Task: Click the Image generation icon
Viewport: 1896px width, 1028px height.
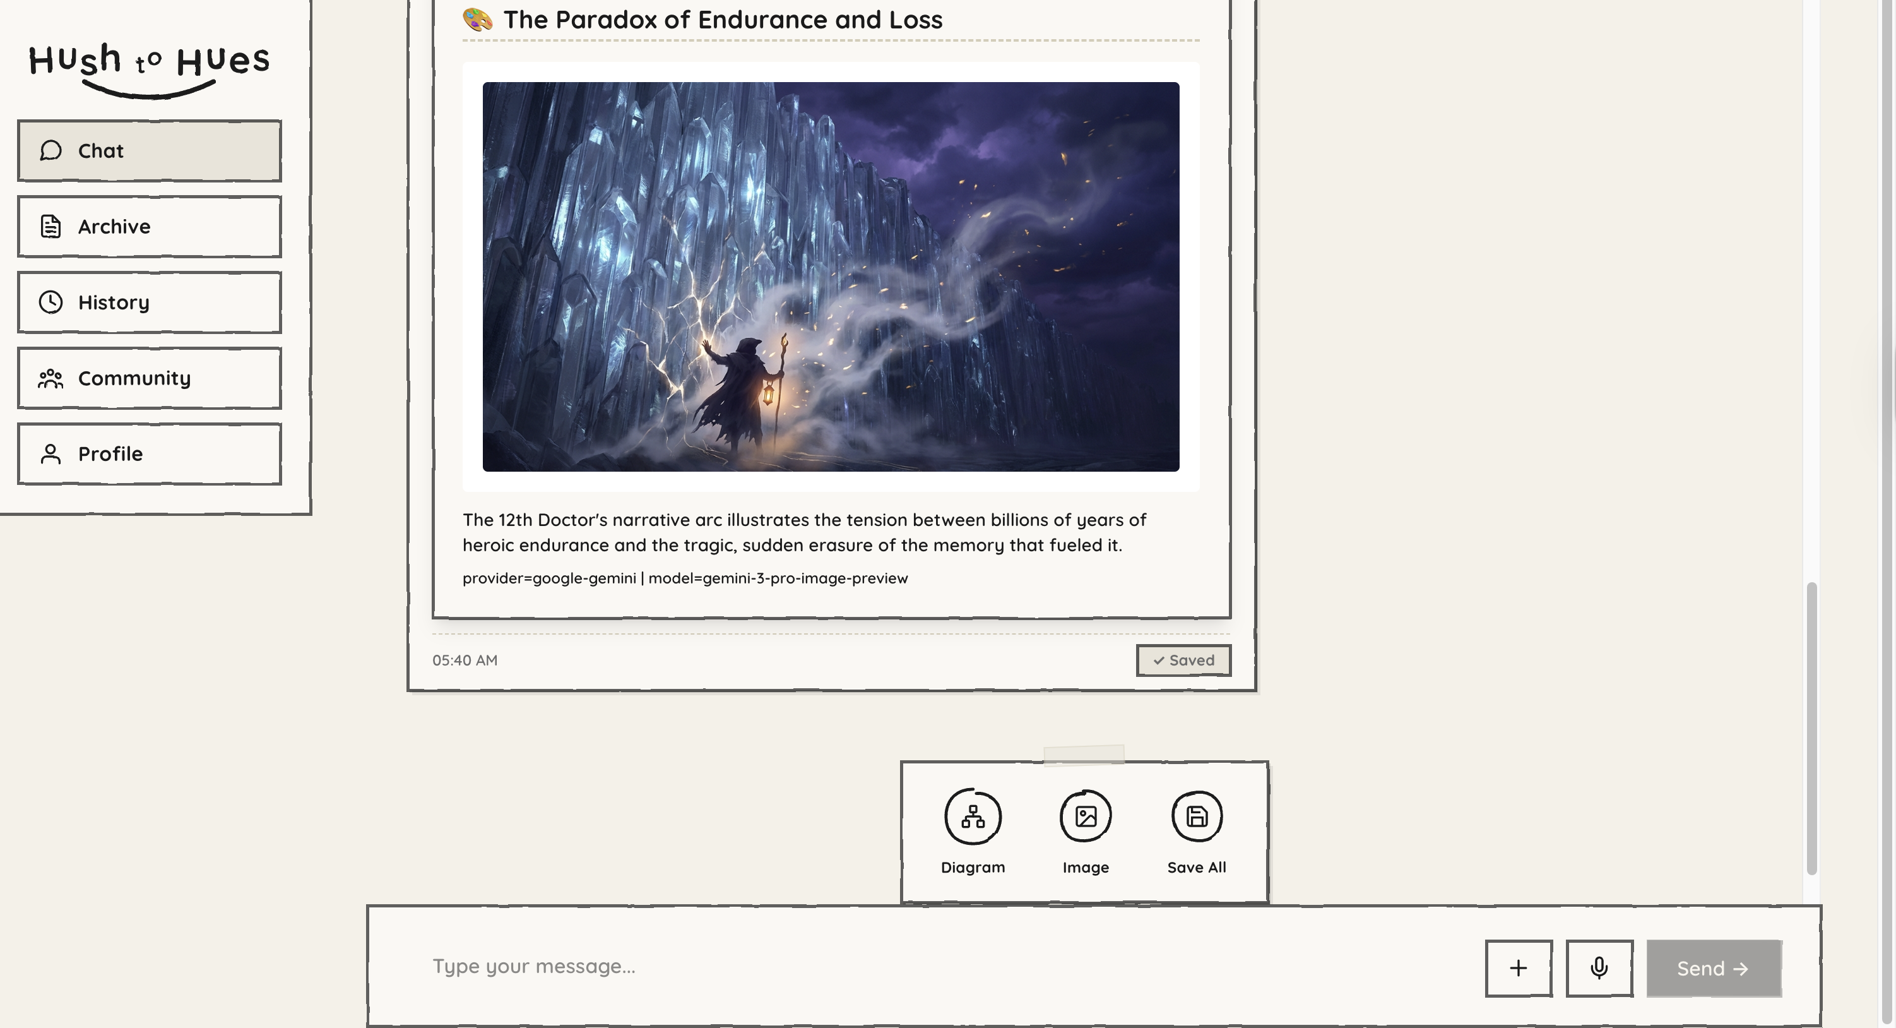Action: click(x=1086, y=816)
